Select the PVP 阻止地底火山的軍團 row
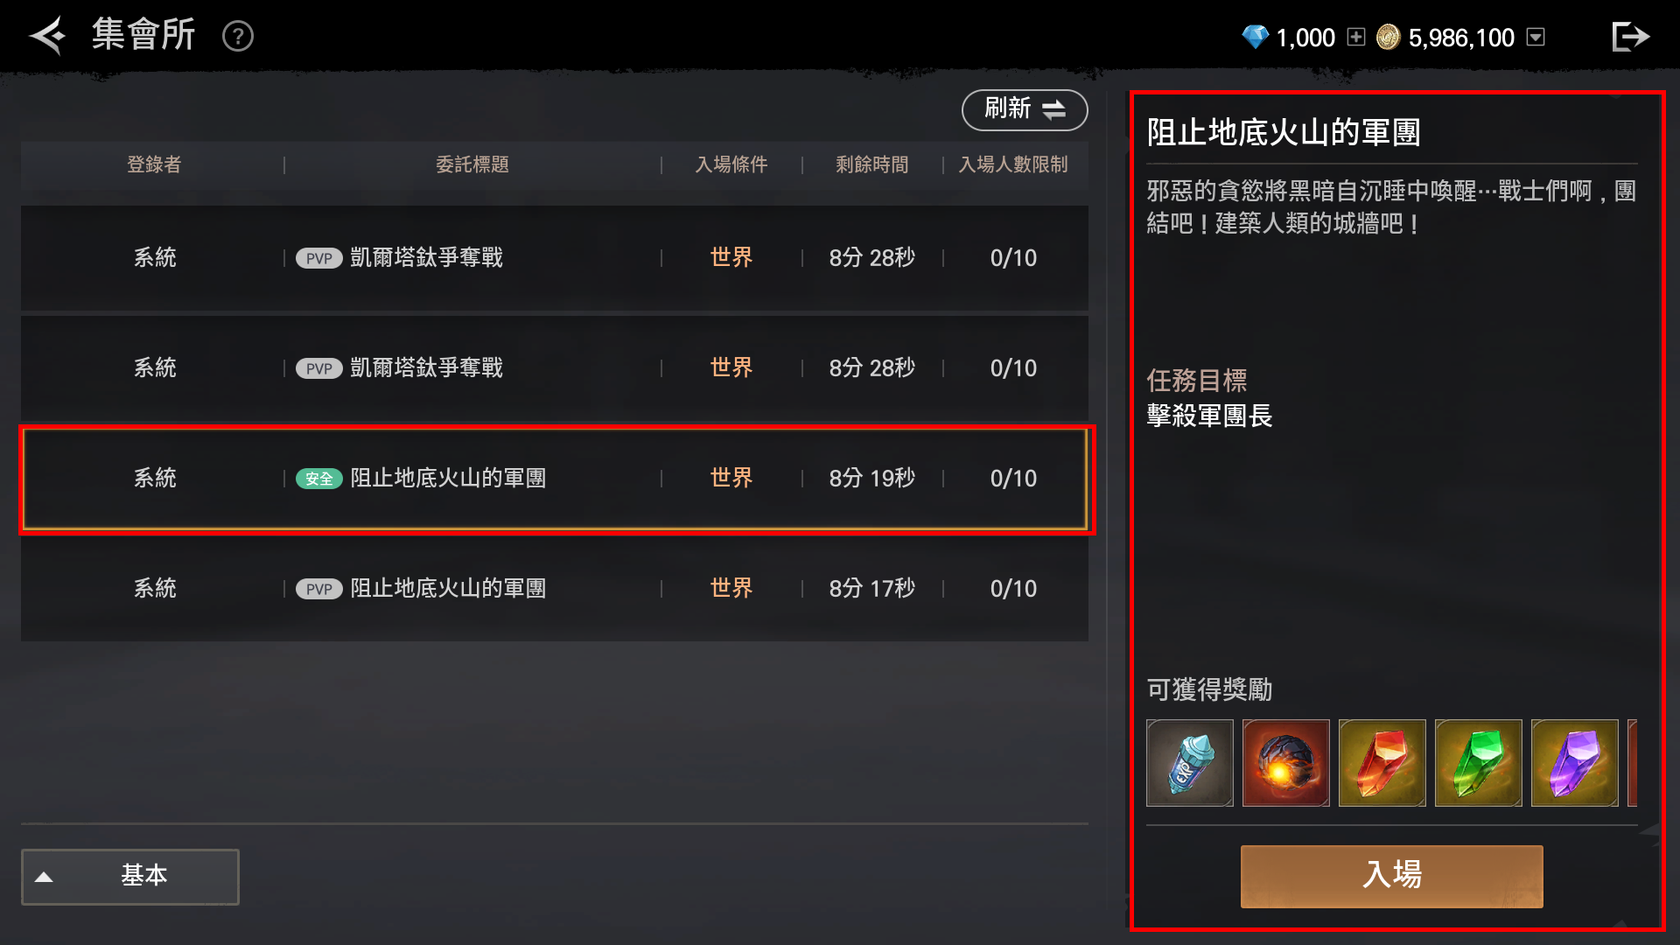The width and height of the screenshot is (1680, 945). (x=555, y=589)
